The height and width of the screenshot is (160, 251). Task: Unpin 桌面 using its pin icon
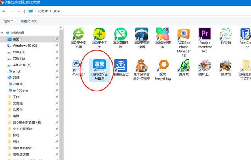click(56, 39)
